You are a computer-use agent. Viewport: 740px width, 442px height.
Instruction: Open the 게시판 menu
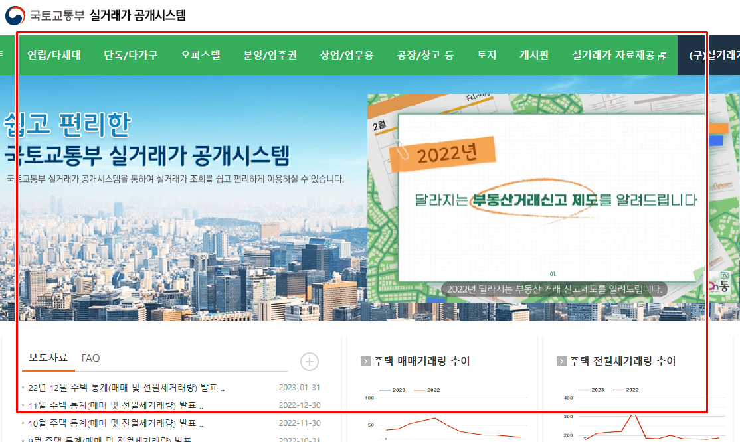[x=534, y=55]
